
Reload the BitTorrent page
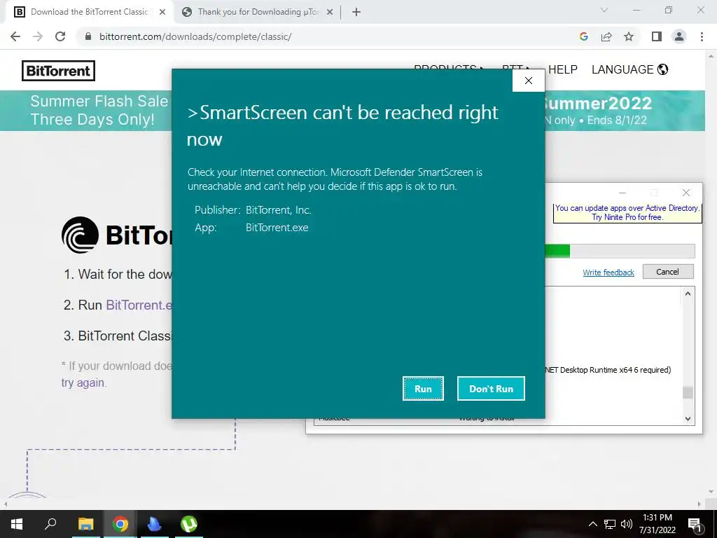coord(60,36)
